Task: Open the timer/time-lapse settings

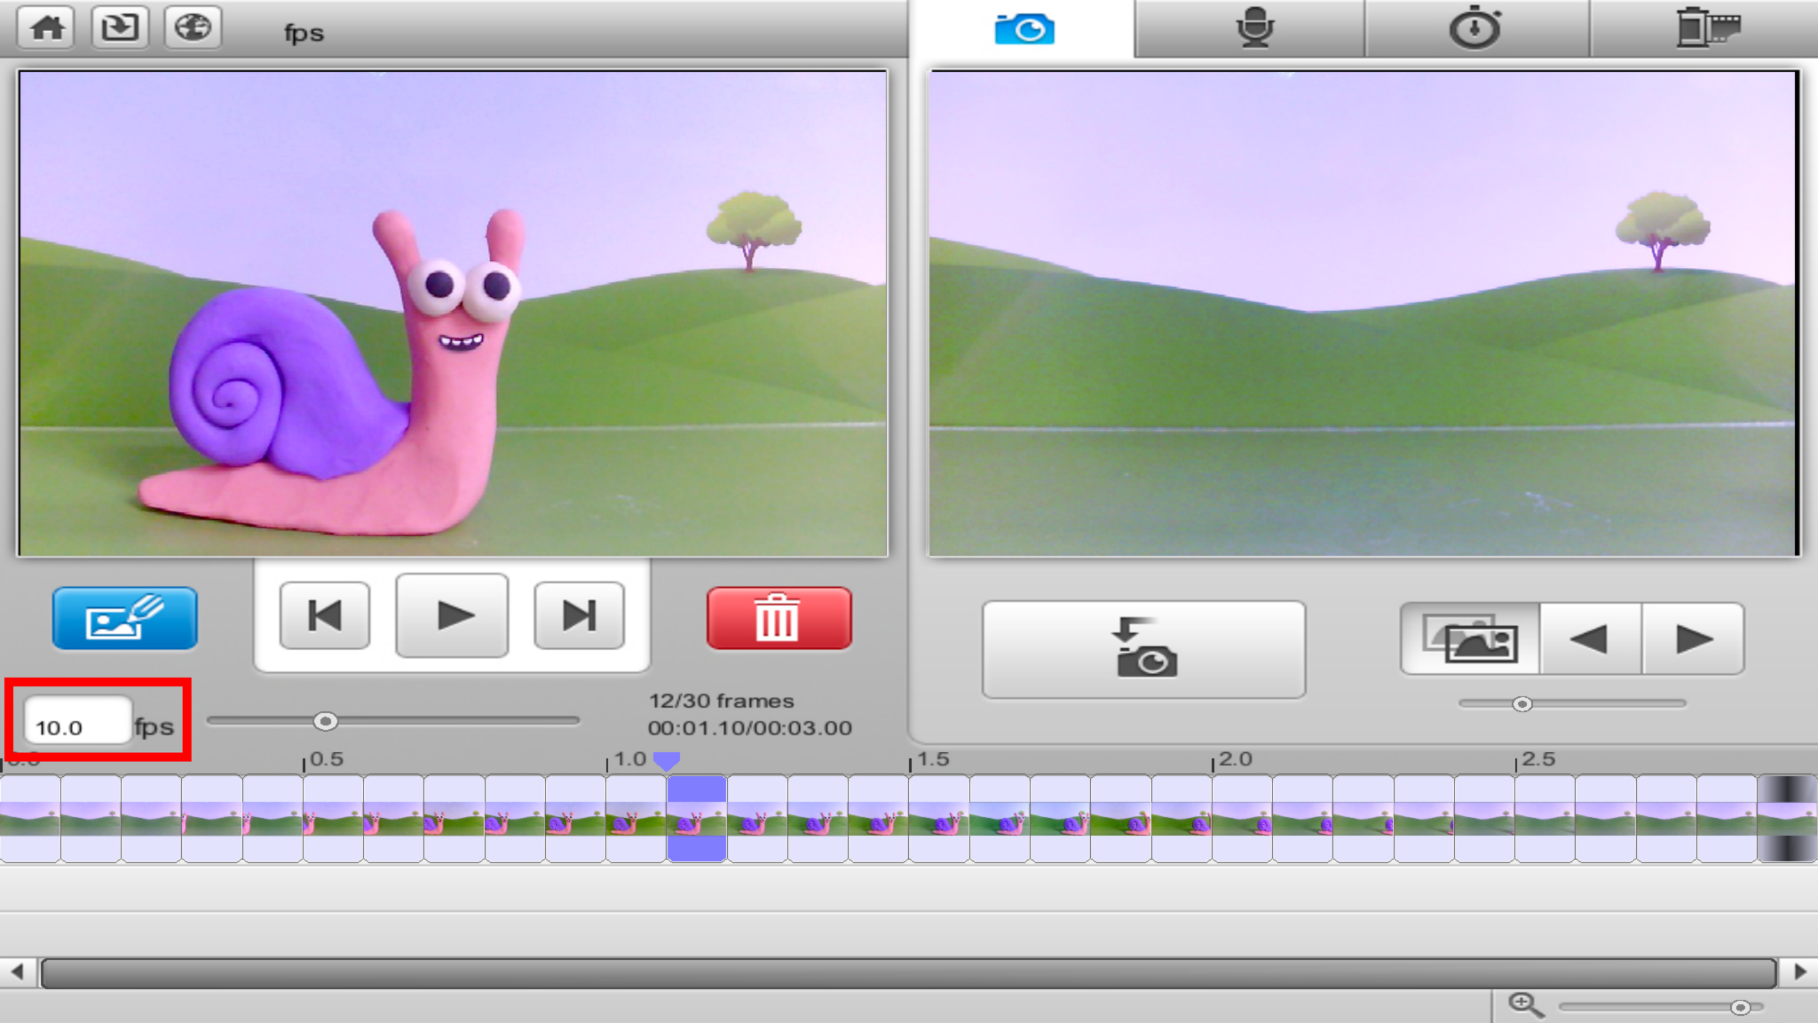Action: 1474,28
